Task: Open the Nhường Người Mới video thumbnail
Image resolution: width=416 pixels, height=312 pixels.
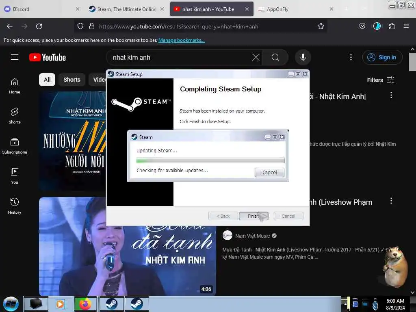Action: (x=72, y=141)
